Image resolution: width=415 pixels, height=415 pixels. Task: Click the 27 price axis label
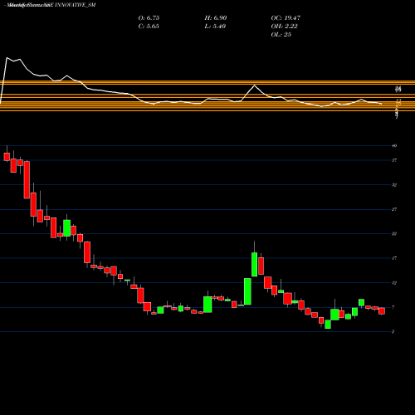tap(394, 209)
